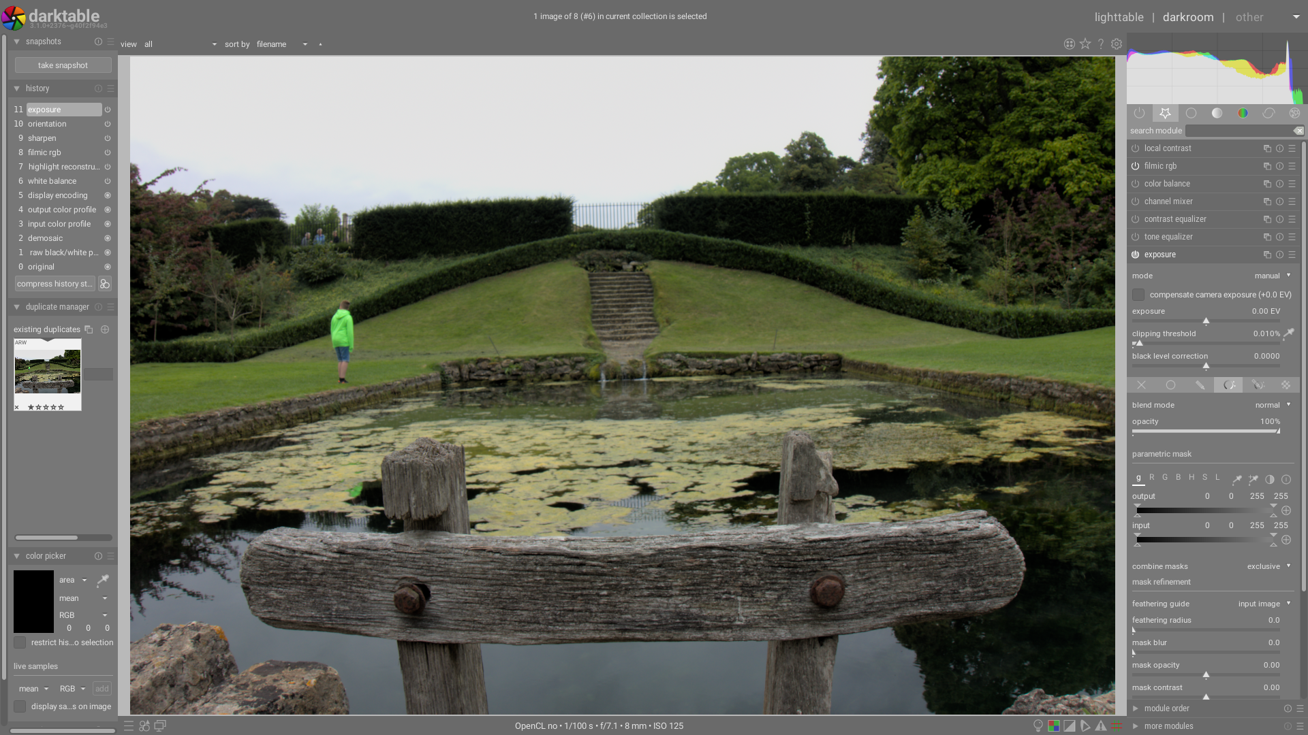Screen dimensions: 1308x735
Task: Turn off the exposure module
Action: [1136, 255]
